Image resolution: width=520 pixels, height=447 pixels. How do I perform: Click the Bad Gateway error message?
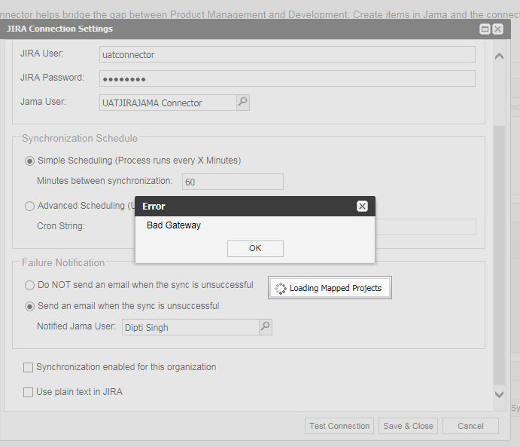174,225
